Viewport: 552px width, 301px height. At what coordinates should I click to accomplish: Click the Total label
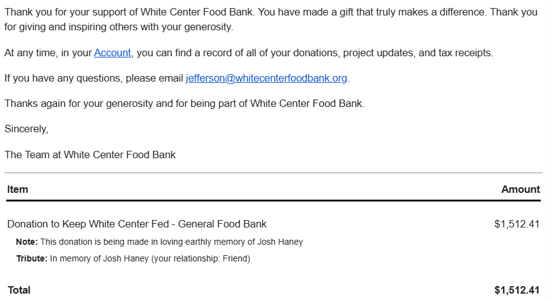pos(19,290)
